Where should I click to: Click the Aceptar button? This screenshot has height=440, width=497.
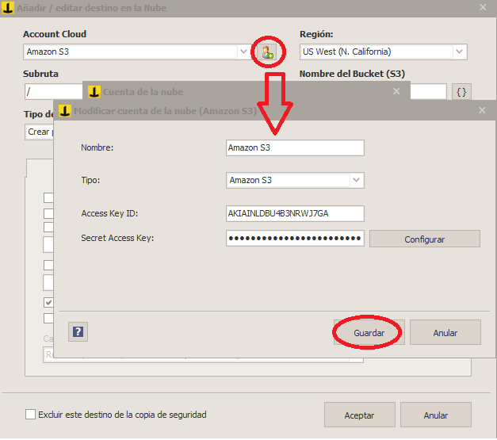coord(359,415)
